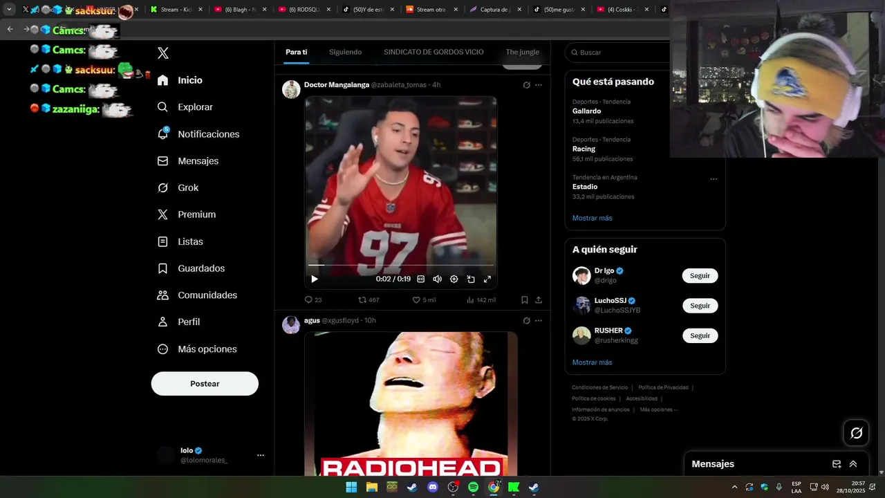Viewport: 885px width, 498px height.
Task: Play the video in Doctor Mangalanga post
Action: coord(315,279)
